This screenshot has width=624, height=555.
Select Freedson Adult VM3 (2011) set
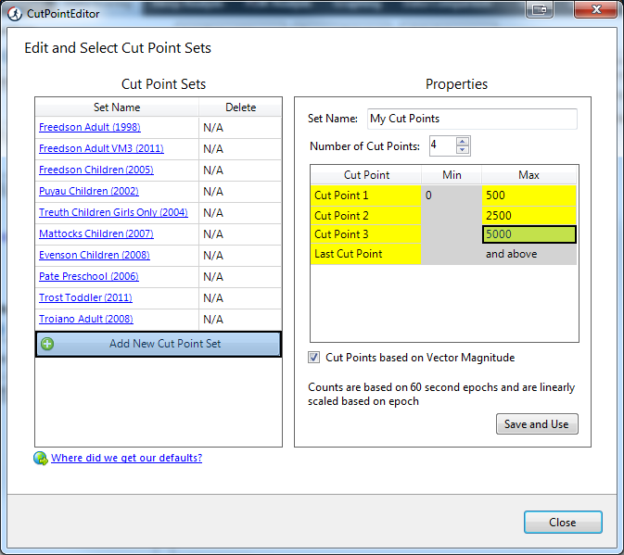coord(101,148)
